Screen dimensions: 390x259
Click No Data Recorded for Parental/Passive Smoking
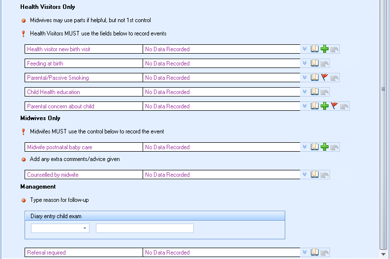tap(167, 78)
